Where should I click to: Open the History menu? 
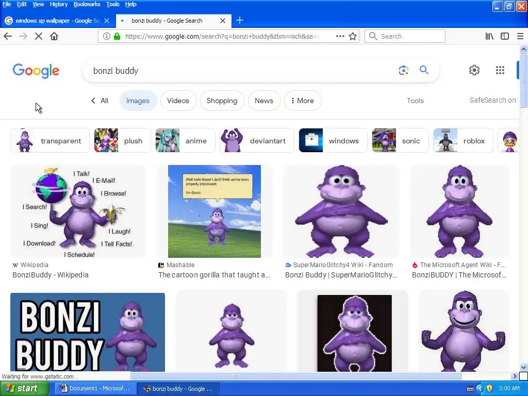click(x=59, y=4)
